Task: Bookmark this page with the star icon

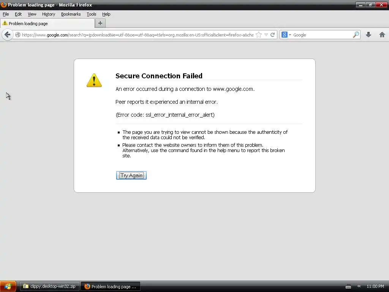Action: [x=259, y=35]
